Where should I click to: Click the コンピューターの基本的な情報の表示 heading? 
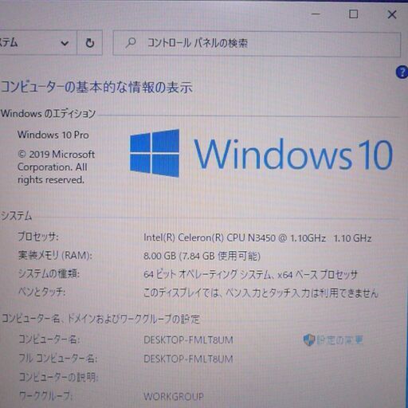point(96,87)
